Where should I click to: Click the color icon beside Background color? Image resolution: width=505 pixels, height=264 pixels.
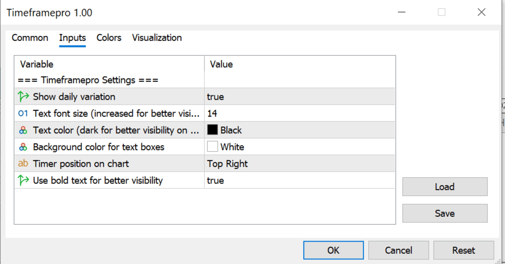pyautogui.click(x=23, y=147)
